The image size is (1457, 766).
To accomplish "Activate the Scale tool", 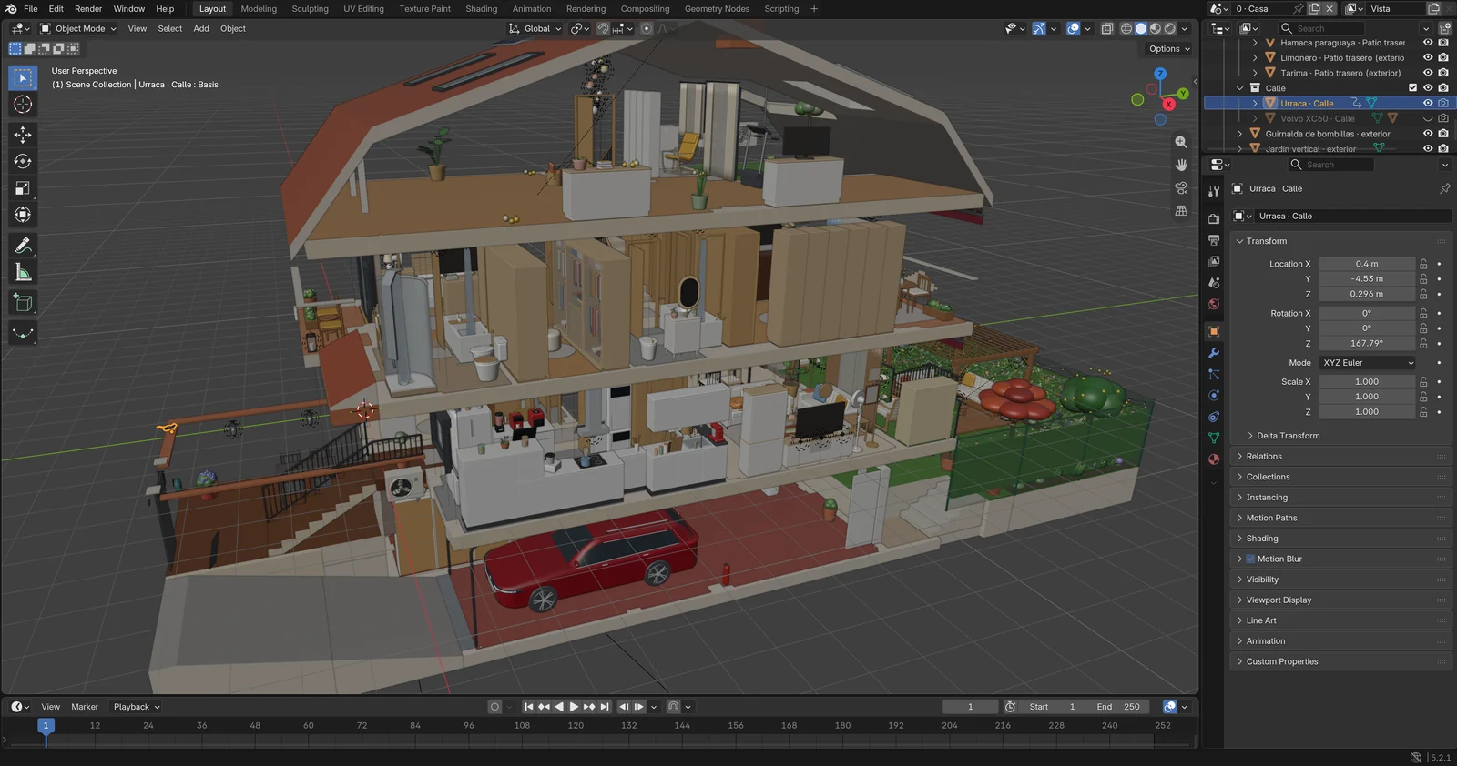I will point(23,188).
